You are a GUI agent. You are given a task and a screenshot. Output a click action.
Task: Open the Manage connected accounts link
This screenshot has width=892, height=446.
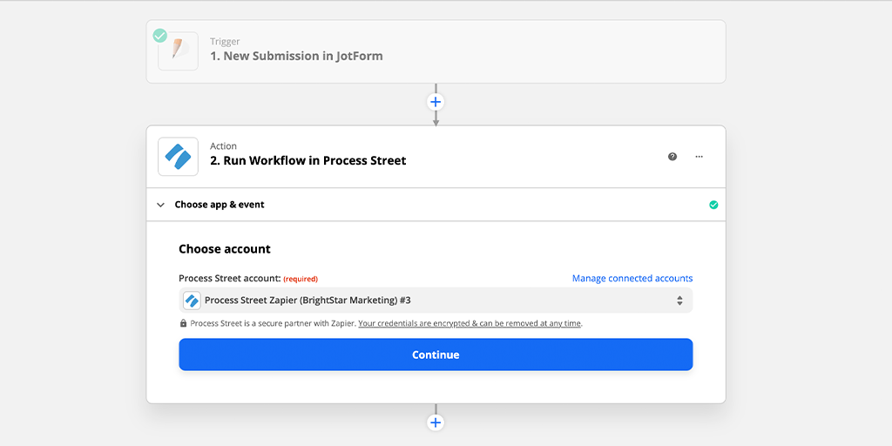pos(632,279)
